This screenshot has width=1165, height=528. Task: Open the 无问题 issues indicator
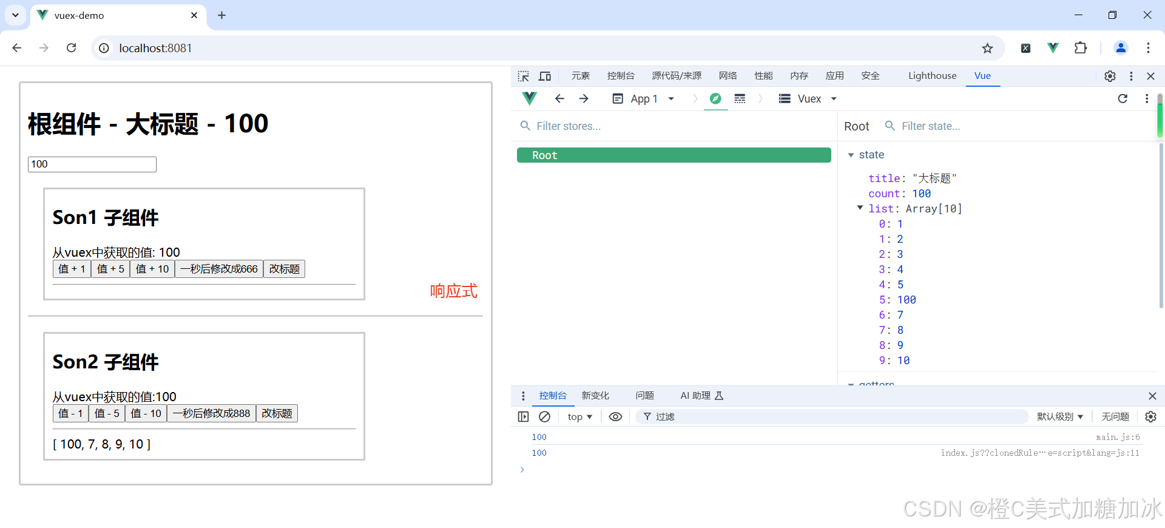click(1115, 416)
